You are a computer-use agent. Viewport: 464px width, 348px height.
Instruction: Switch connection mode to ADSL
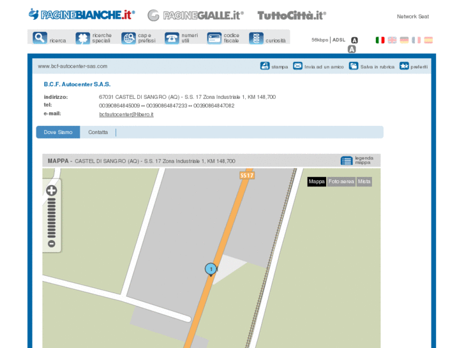coord(339,40)
